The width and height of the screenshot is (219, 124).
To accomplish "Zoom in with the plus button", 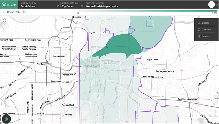I will (x=69, y=12).
